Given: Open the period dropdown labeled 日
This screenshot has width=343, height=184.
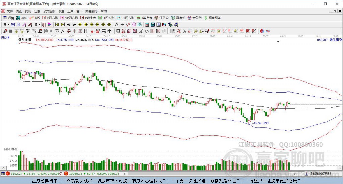Looking at the screenshot, I should click(6, 25).
